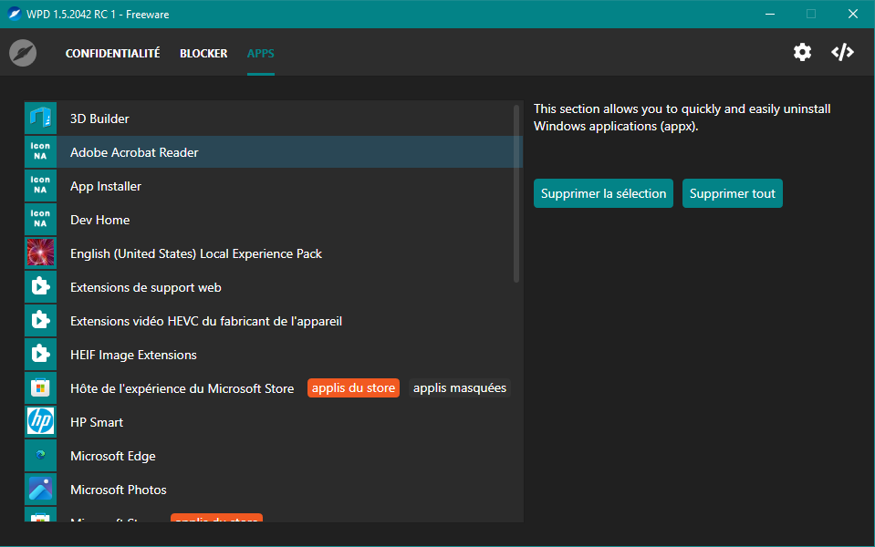Click the Microsoft Photos app icon
This screenshot has width=875, height=547.
pyautogui.click(x=40, y=490)
